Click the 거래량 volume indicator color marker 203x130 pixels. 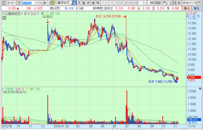click(3, 88)
